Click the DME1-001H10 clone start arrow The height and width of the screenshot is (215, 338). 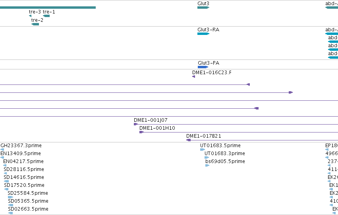tap(141, 132)
